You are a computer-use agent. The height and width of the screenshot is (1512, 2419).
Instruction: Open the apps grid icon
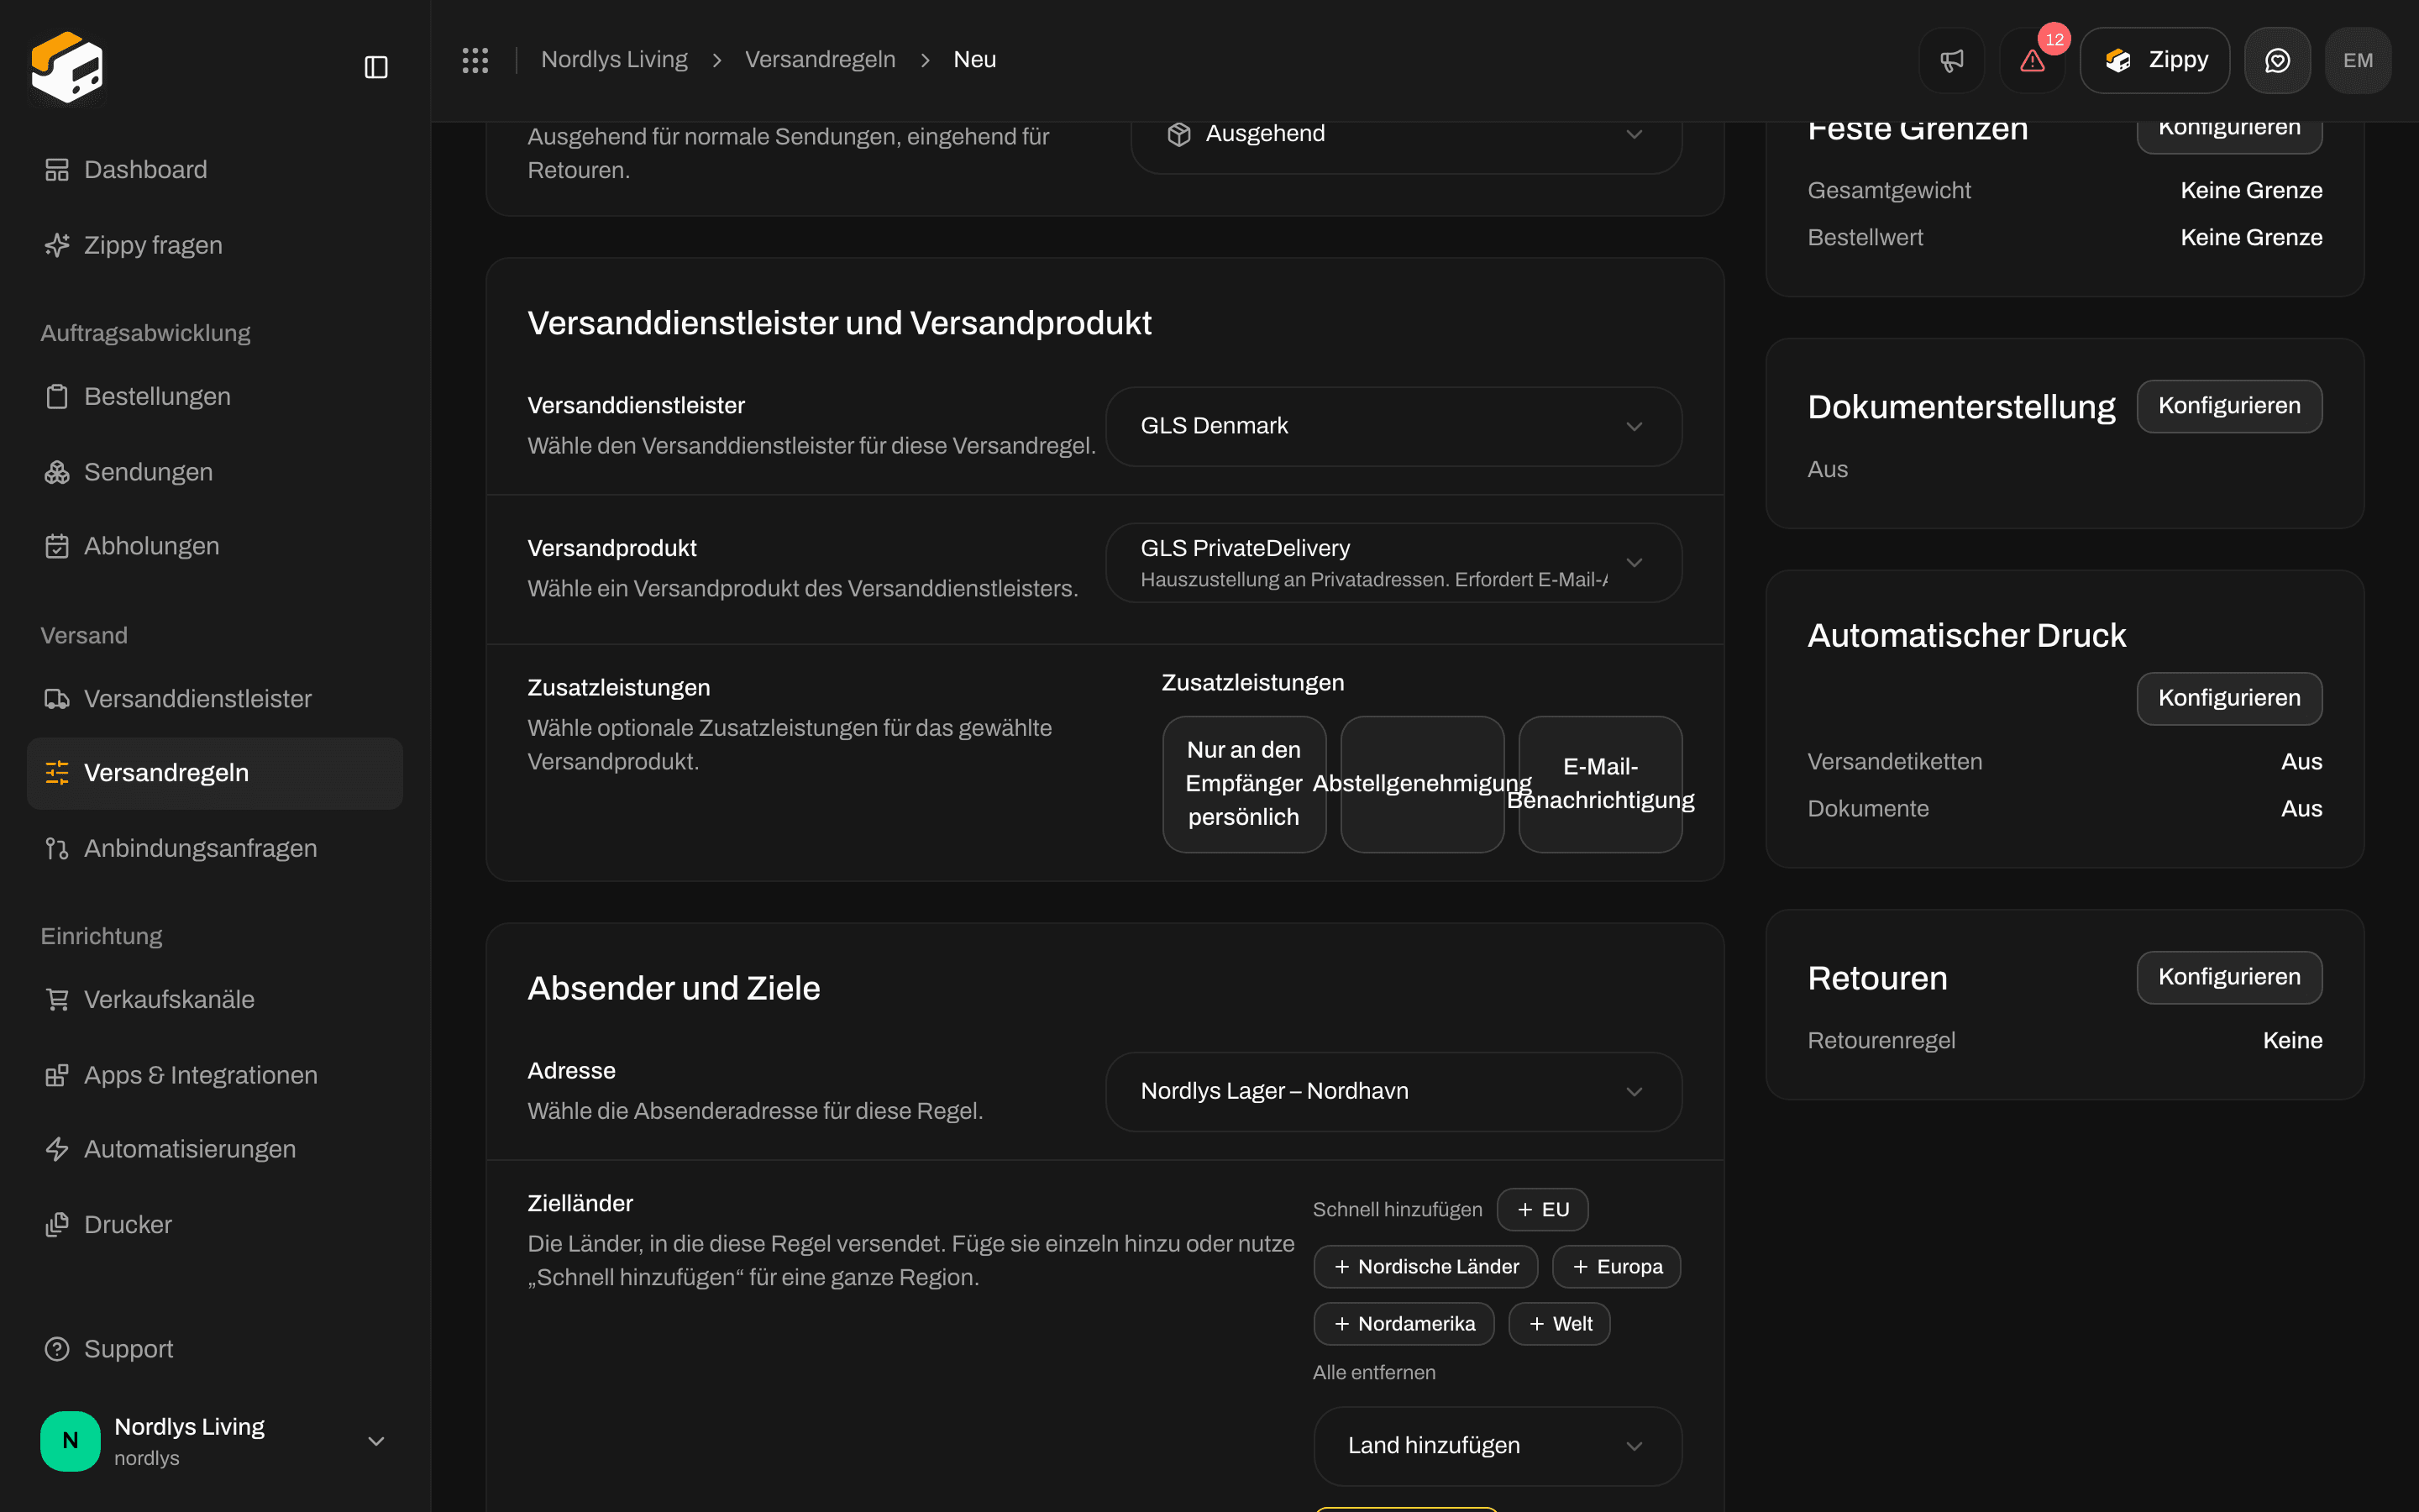point(475,60)
